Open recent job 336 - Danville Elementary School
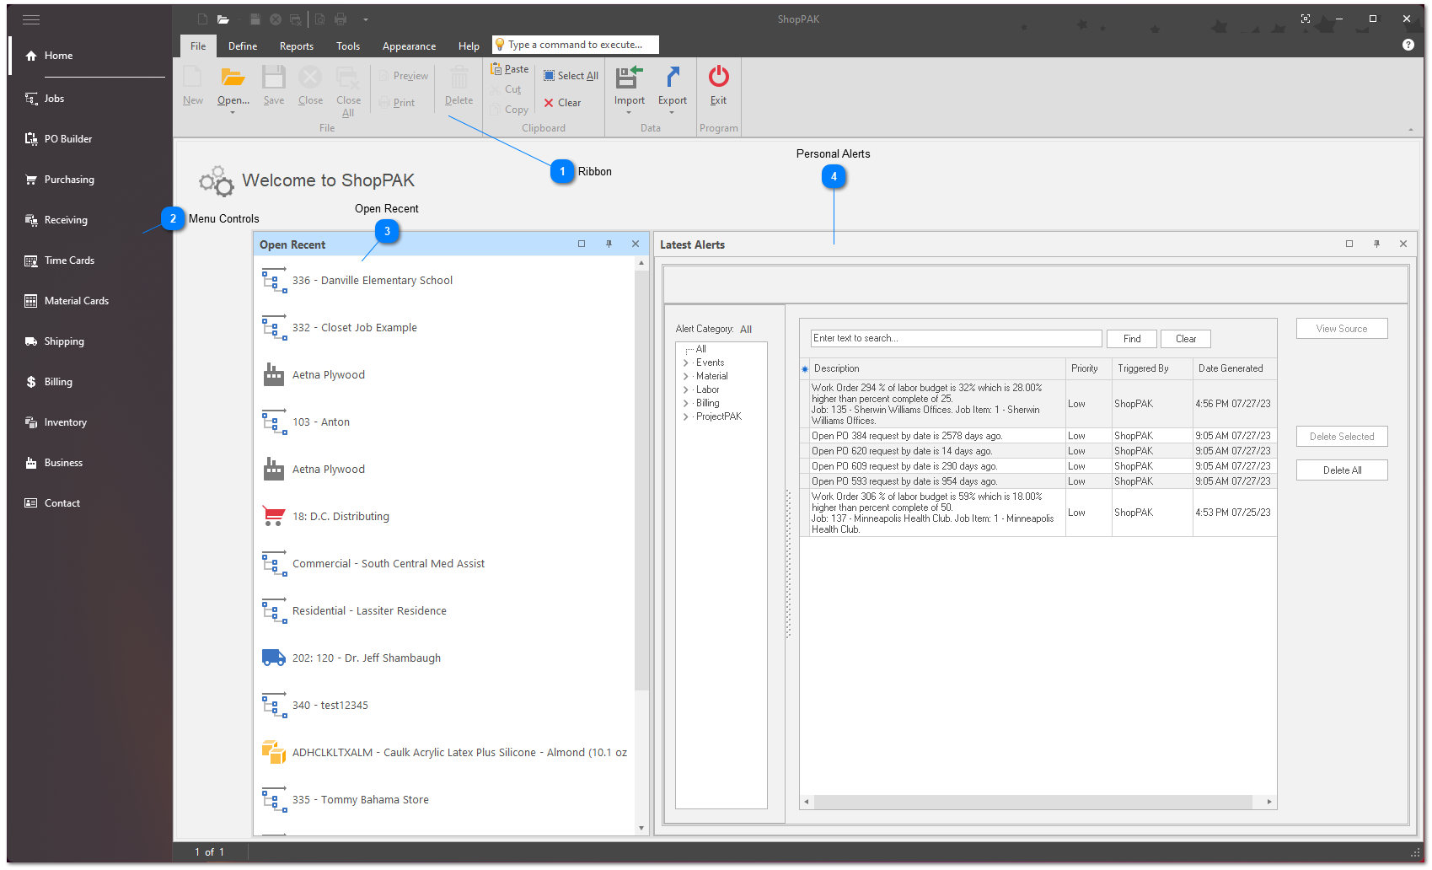Viewport: 1432px width, 870px height. (372, 281)
